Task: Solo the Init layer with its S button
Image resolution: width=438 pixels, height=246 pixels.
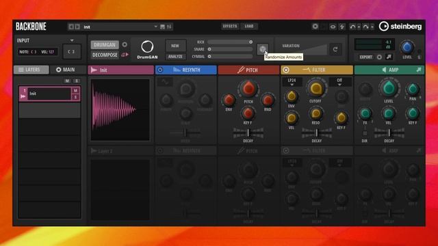Action: [75, 97]
